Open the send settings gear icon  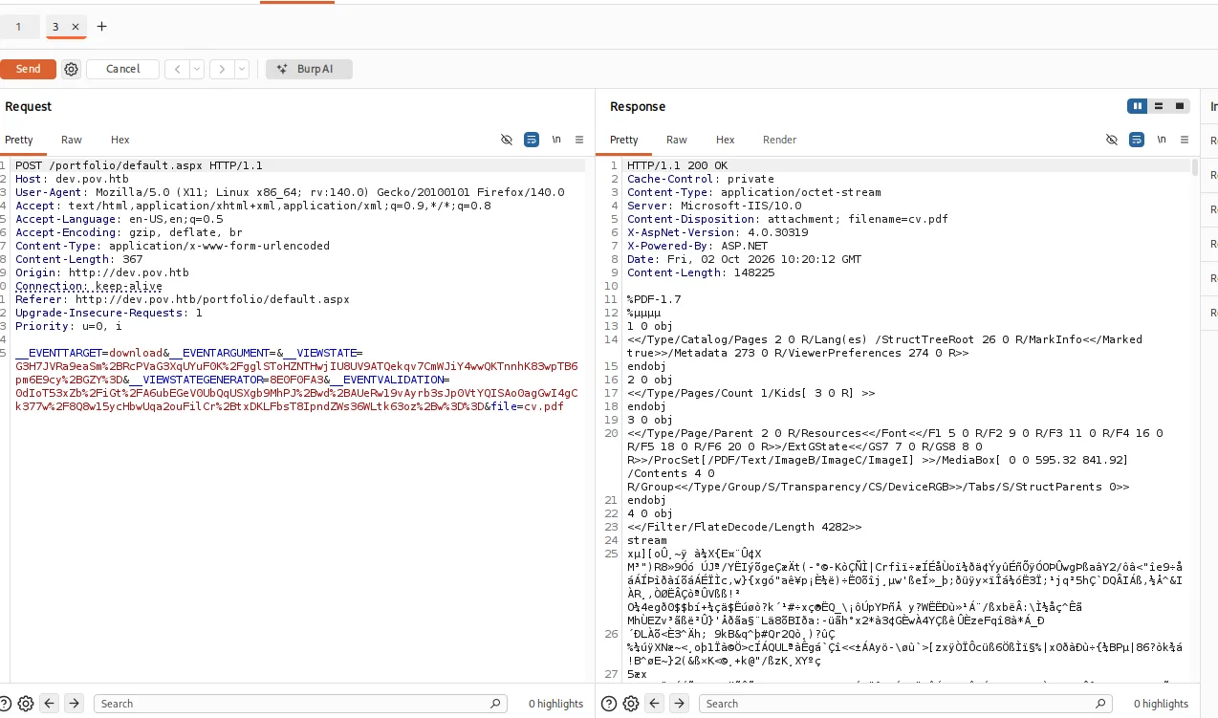pyautogui.click(x=71, y=69)
